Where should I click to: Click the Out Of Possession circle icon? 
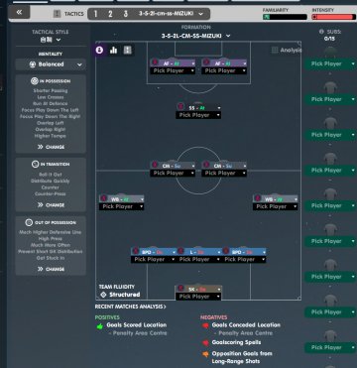[x=29, y=222]
